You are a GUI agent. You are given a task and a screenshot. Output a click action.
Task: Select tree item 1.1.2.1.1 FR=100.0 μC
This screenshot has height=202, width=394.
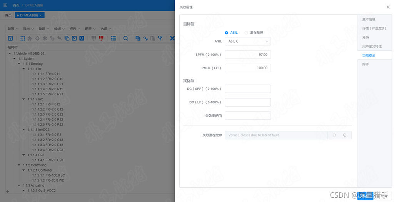(48, 175)
